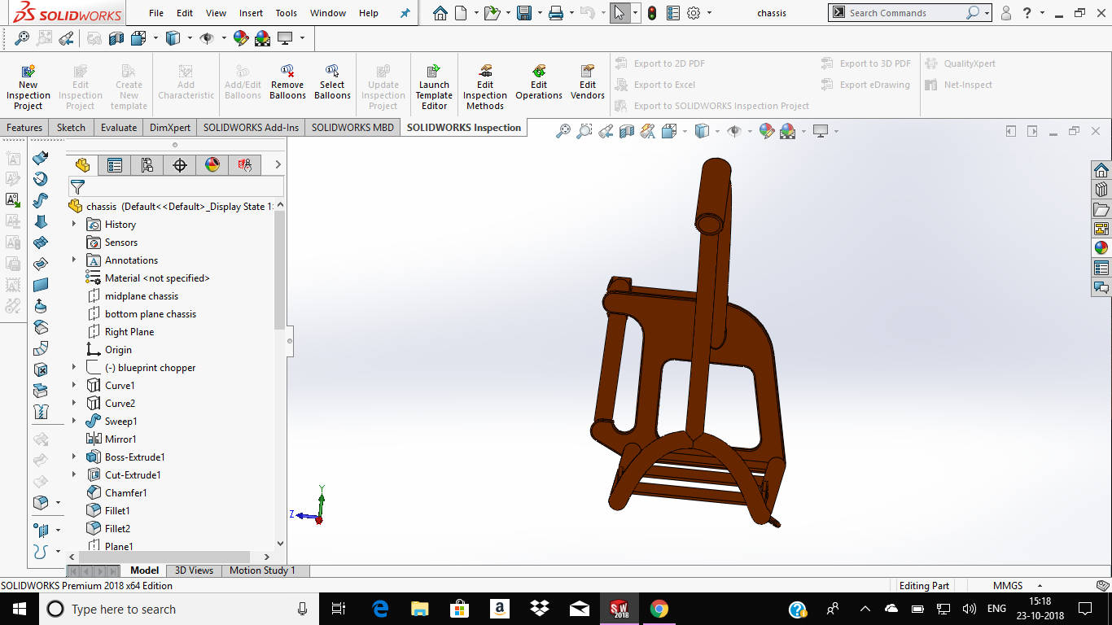Viewport: 1112px width, 625px height.
Task: Expand the blueprint chopper sketch node
Action: (74, 367)
